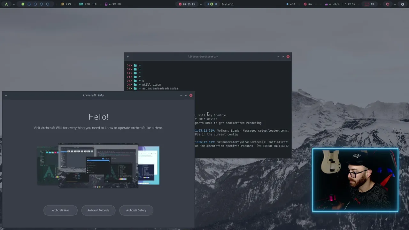The width and height of the screenshot is (409, 230).
Task: Switch to the second workspace circle
Action: click(x=29, y=4)
